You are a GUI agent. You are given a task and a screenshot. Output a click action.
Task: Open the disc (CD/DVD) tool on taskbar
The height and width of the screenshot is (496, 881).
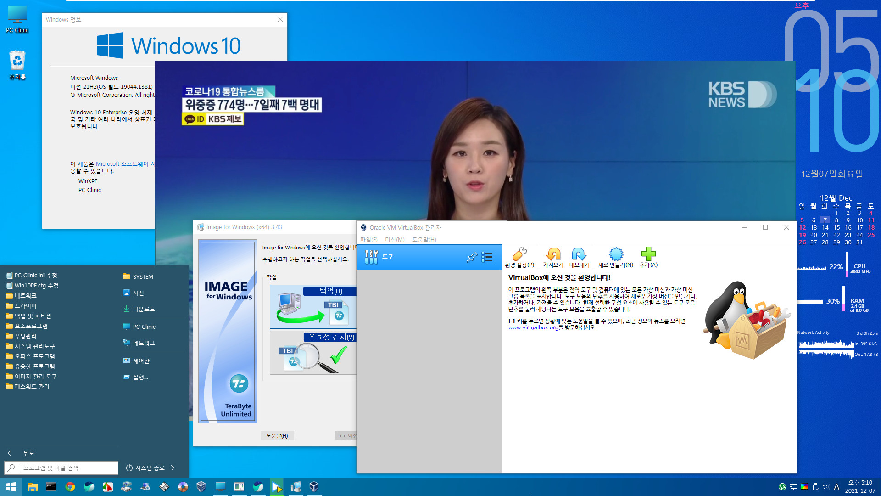183,487
